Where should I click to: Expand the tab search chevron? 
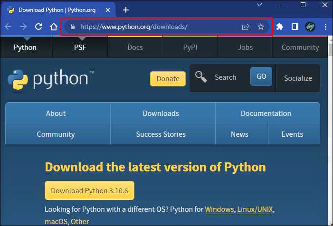click(259, 5)
